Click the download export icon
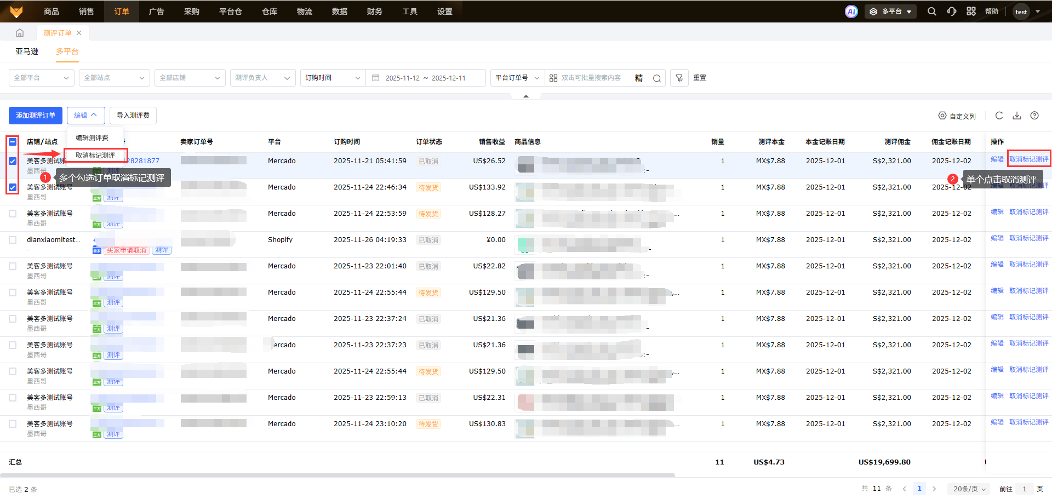Screen dimensions: 1052x499 coord(1017,116)
